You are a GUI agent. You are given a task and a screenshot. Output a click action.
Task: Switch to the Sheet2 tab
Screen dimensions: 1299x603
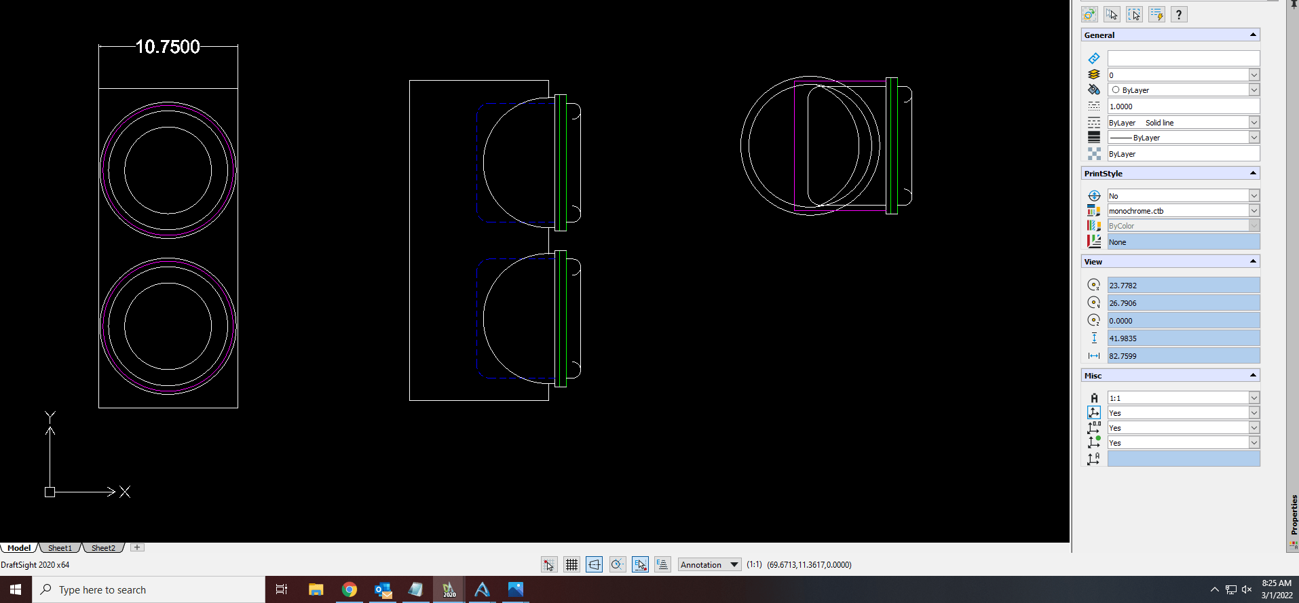pos(103,548)
